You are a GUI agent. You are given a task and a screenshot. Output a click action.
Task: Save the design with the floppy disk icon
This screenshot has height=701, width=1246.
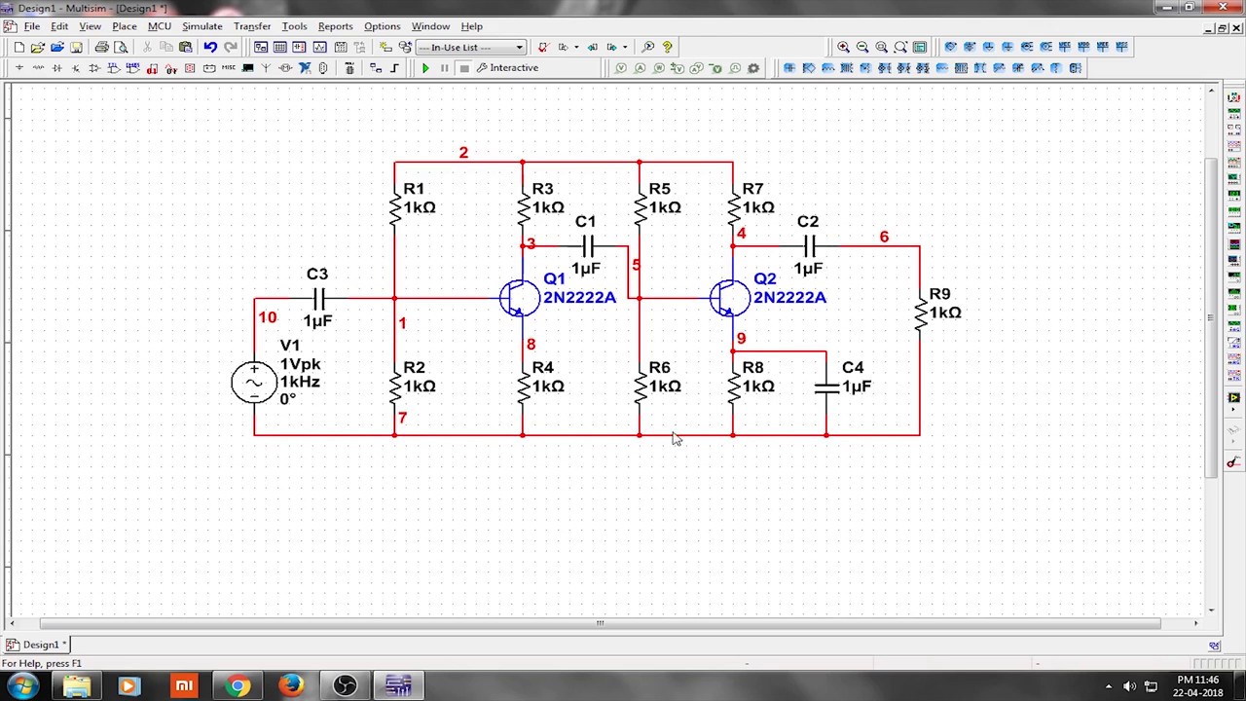pyautogui.click(x=76, y=47)
